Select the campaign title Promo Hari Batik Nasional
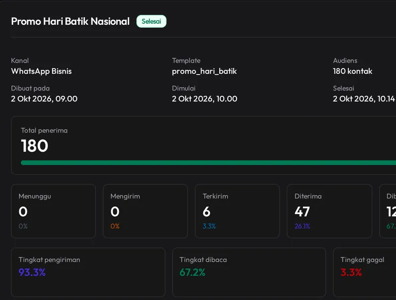396x300 pixels. tap(70, 21)
